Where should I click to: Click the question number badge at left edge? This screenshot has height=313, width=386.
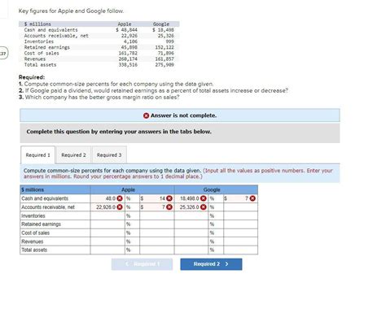[4, 54]
